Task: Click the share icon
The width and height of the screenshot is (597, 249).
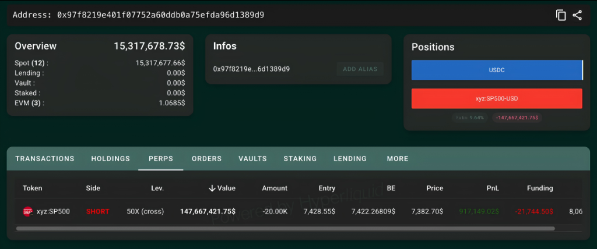Action: point(577,15)
